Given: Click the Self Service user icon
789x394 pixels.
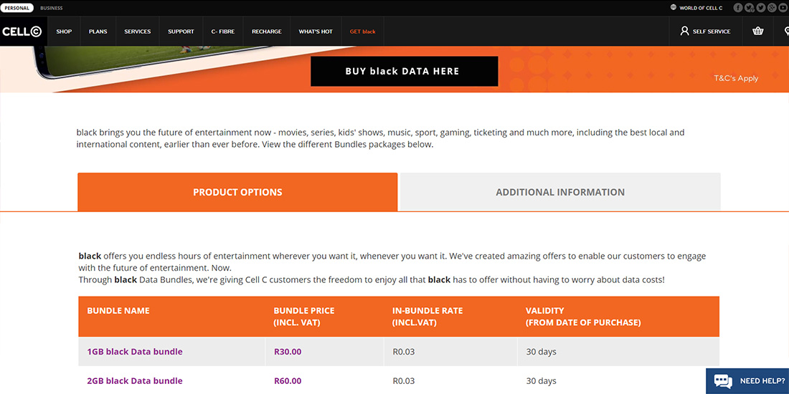Looking at the screenshot, I should (x=684, y=31).
